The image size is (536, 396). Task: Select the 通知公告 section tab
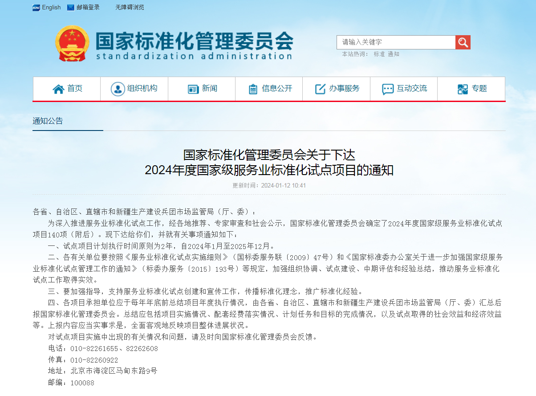coord(48,121)
